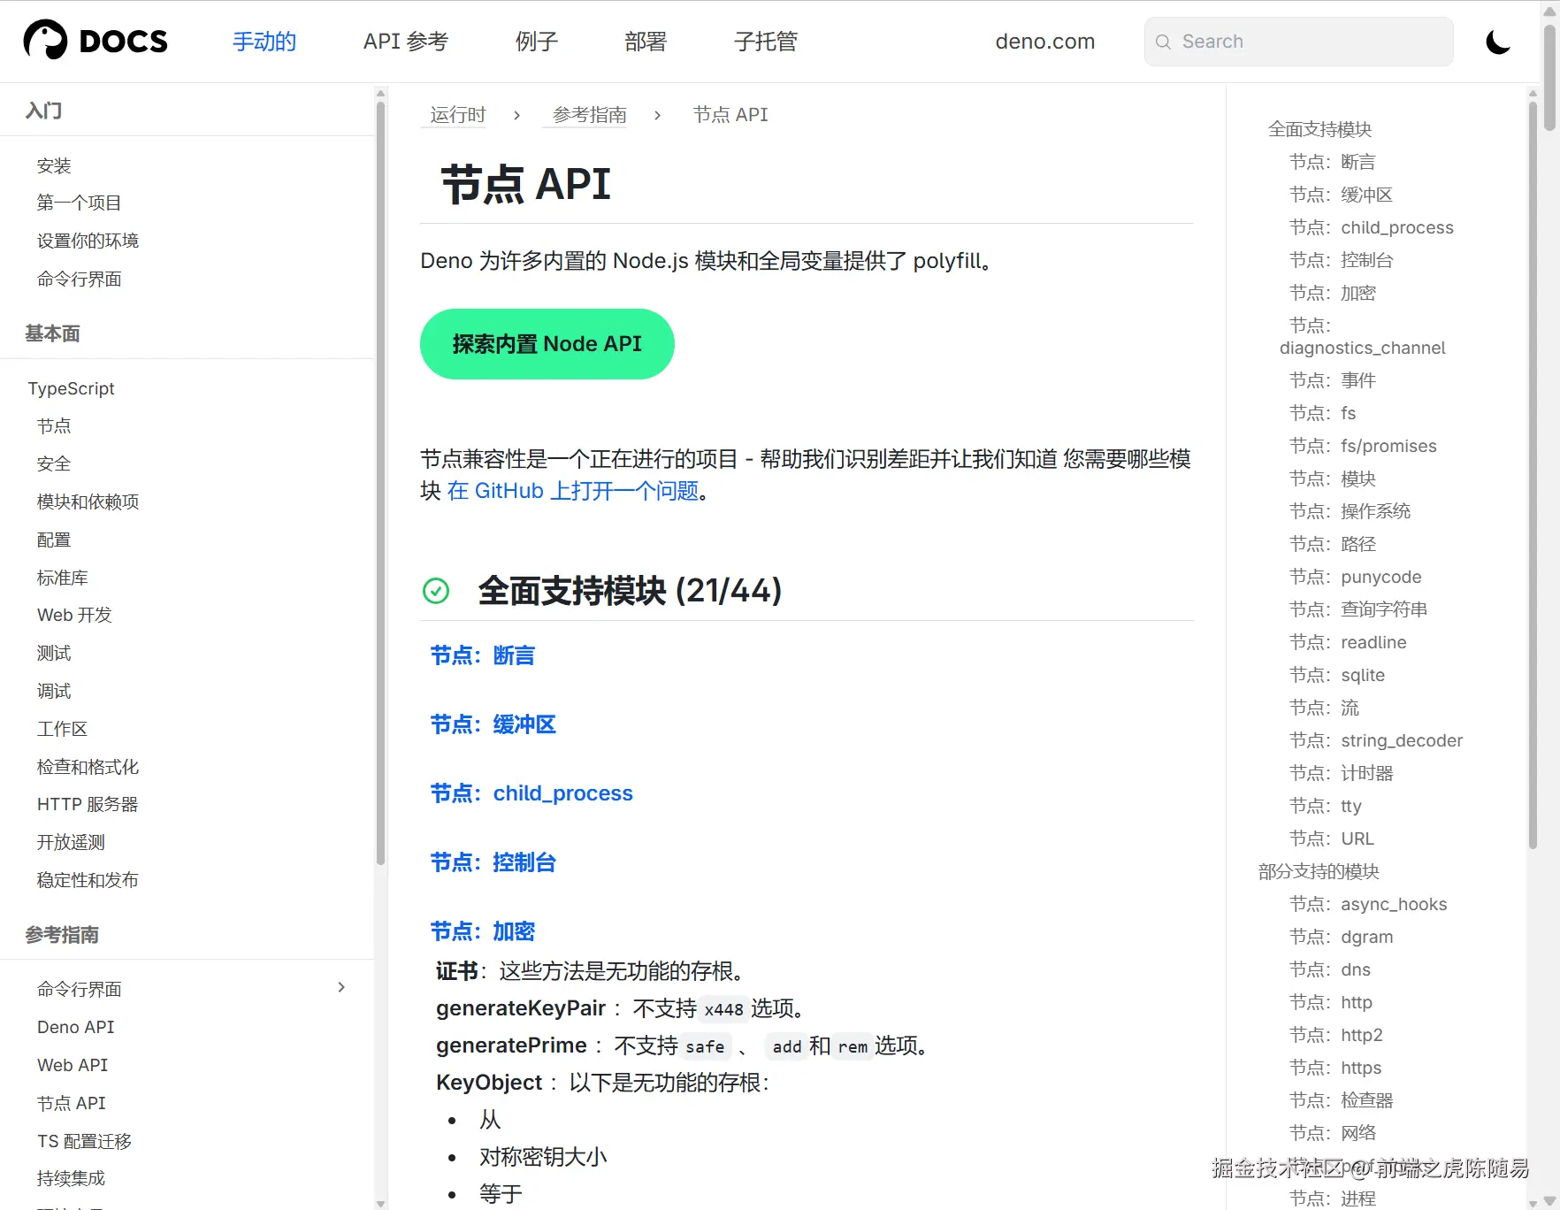Open the deno.com link in header
Image resolution: width=1560 pixels, height=1210 pixels.
pyautogui.click(x=1044, y=41)
